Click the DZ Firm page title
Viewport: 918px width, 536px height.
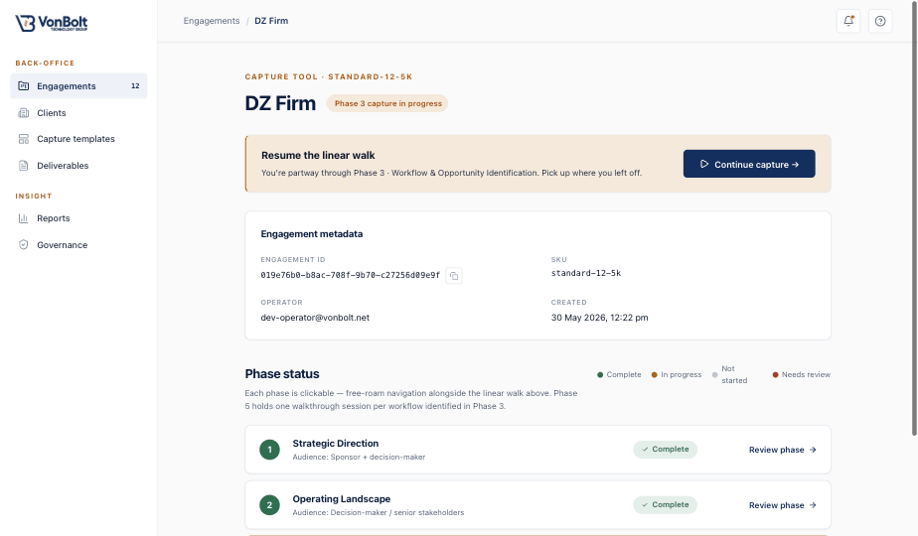click(x=280, y=103)
